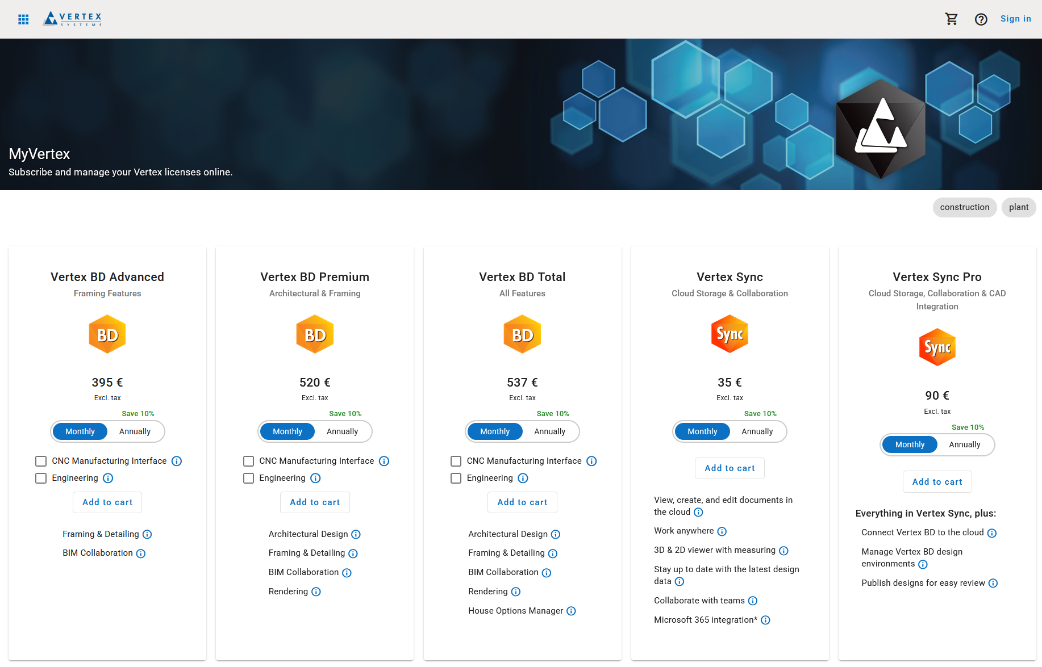Show info for BD Premium Engineering option
Viewport: 1042px width, 667px height.
pos(315,478)
